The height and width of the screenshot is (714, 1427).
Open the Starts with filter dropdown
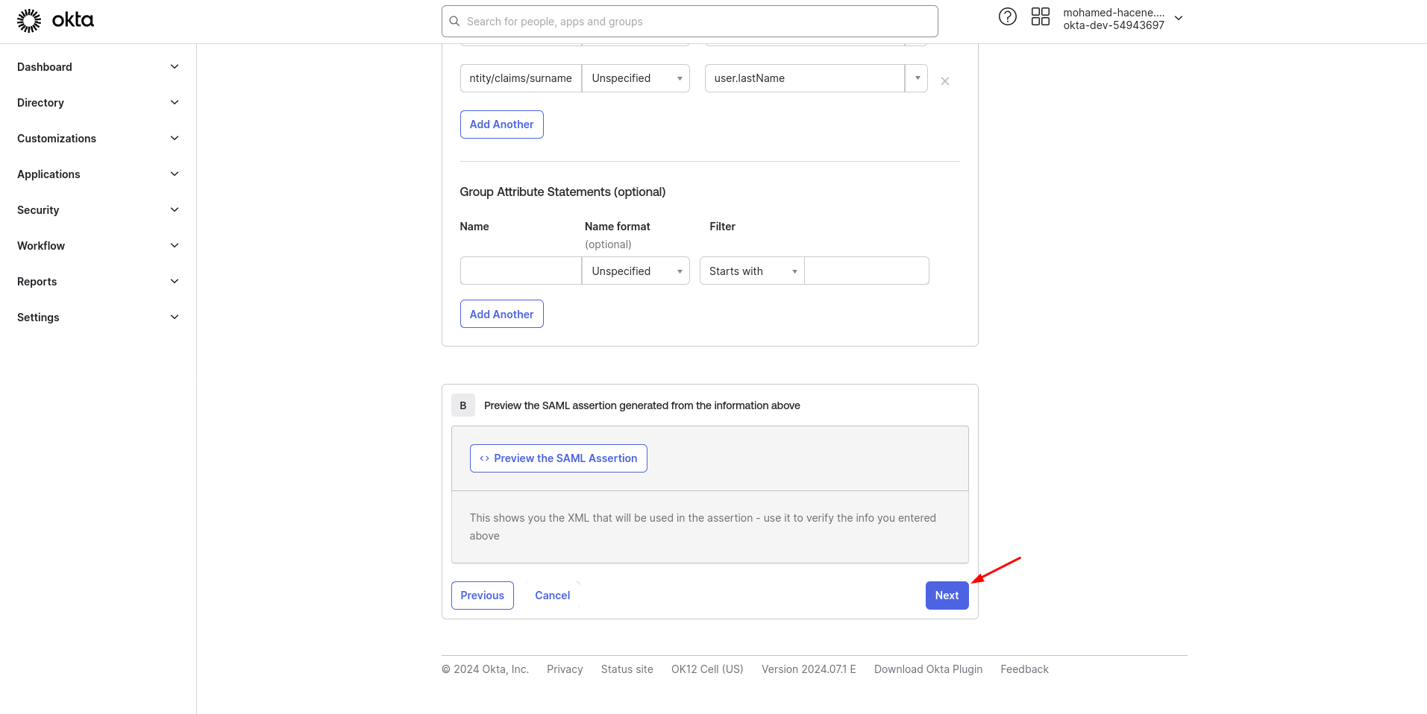[752, 271]
